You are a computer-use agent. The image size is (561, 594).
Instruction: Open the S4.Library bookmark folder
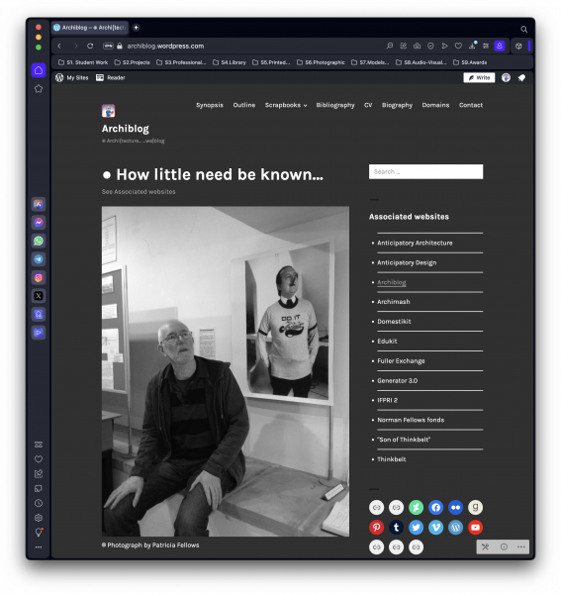[x=230, y=62]
